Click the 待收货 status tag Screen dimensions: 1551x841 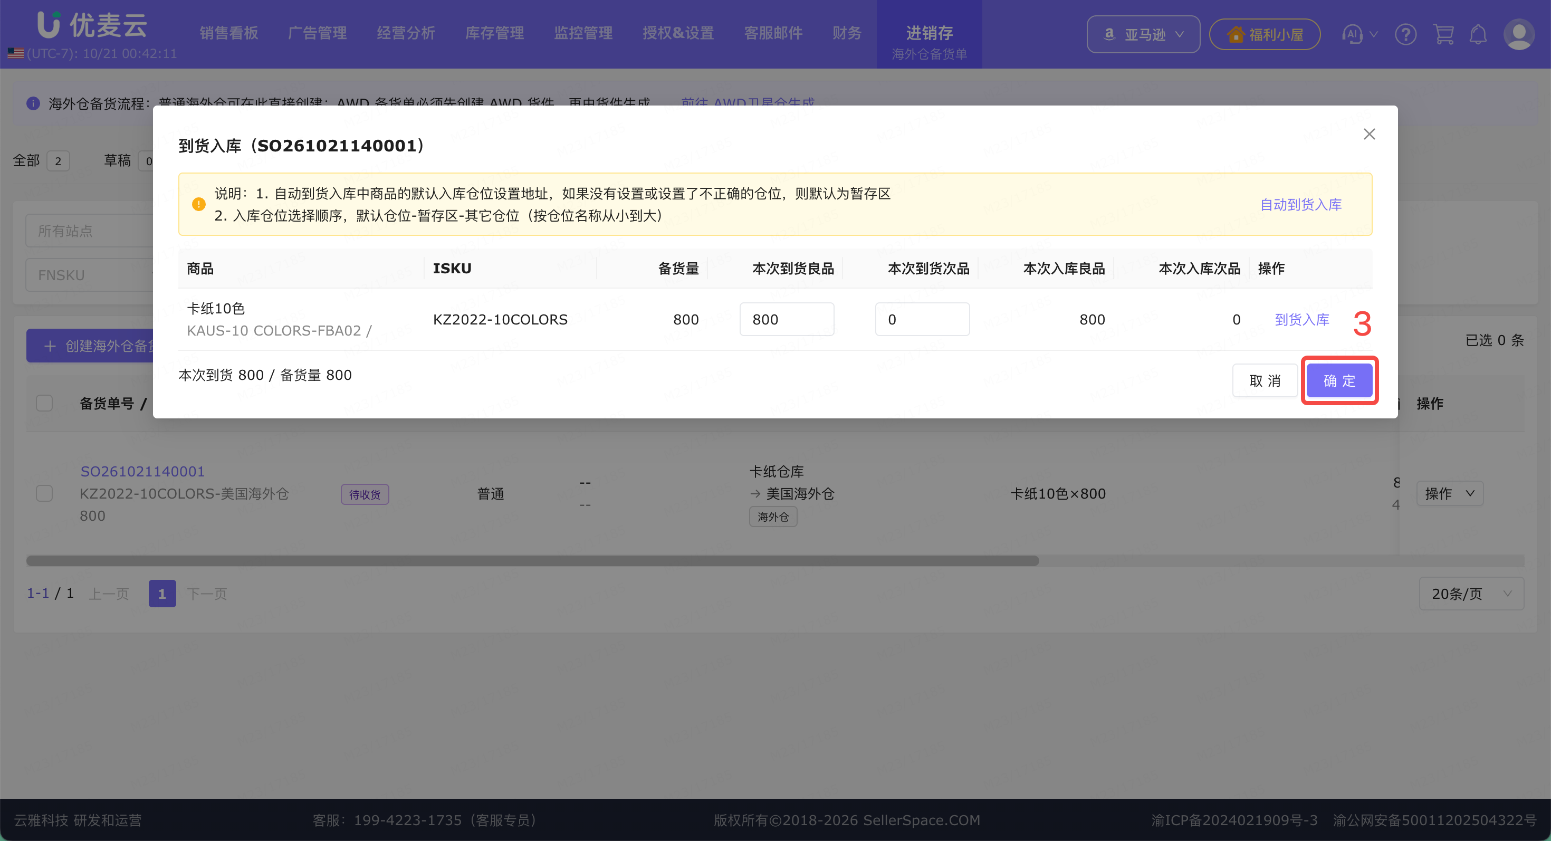[364, 494]
